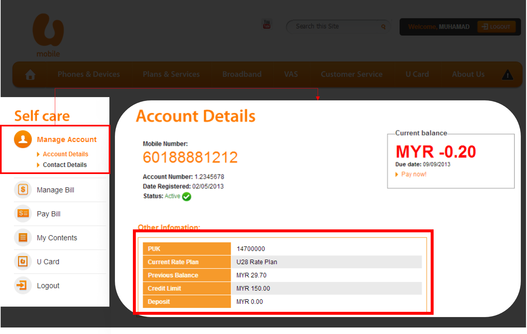Click the PUK value 14700000
This screenshot has height=334, width=527.
251,249
